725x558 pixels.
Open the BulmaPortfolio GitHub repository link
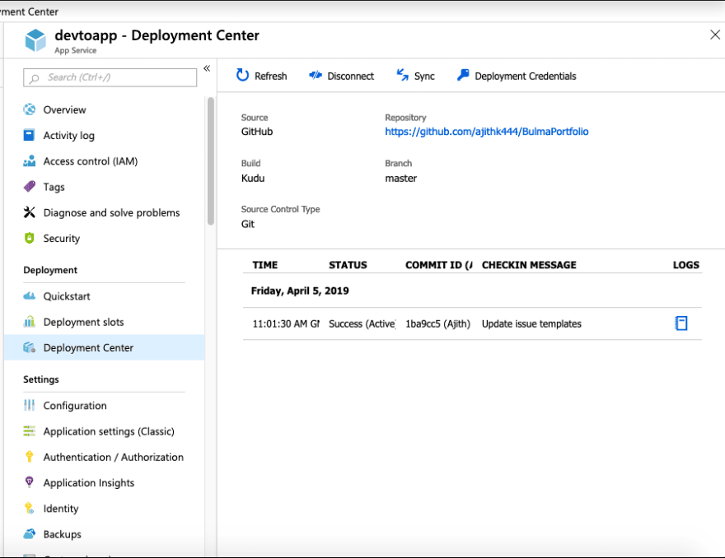(487, 132)
